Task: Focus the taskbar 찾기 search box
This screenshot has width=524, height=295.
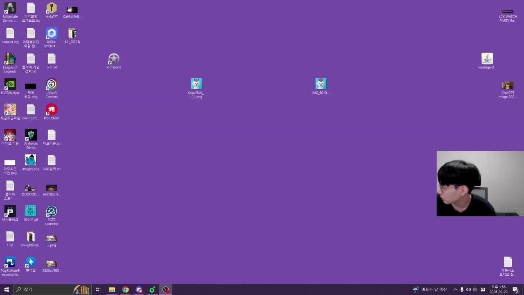Action: [x=52, y=290]
